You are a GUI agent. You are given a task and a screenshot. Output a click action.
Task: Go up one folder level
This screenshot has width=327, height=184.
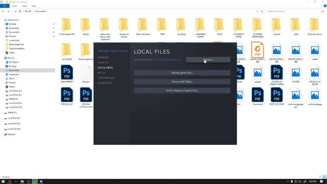tap(16, 11)
